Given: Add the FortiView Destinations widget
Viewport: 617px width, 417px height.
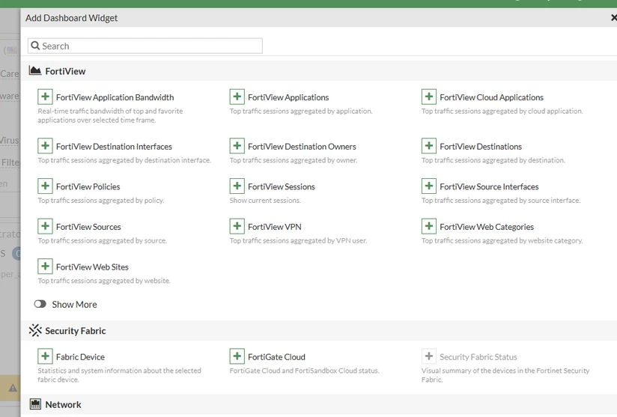Looking at the screenshot, I should point(429,146).
